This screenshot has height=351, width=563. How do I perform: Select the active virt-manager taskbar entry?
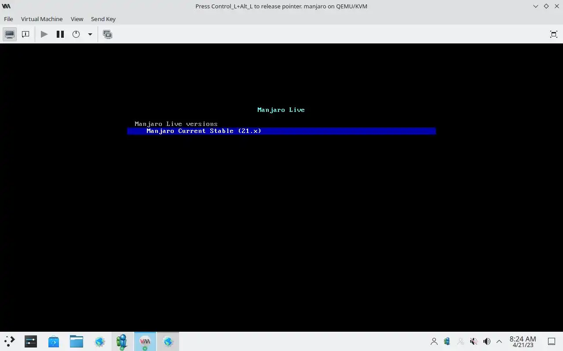point(145,341)
